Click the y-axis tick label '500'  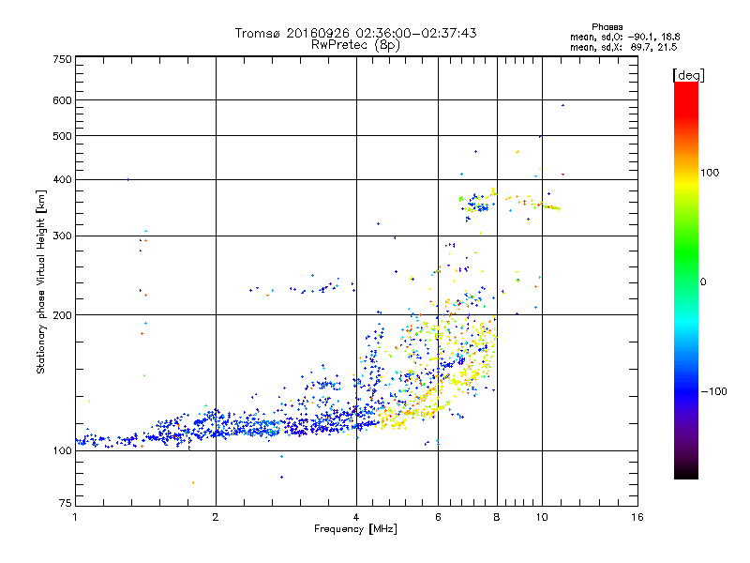tap(63, 136)
